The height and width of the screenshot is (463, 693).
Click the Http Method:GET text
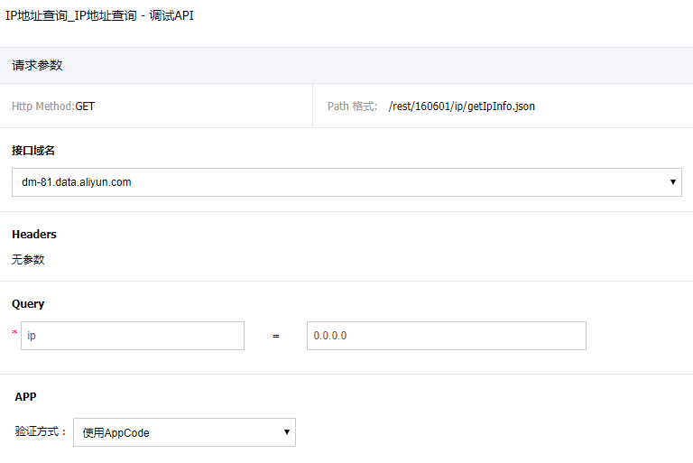coord(53,106)
